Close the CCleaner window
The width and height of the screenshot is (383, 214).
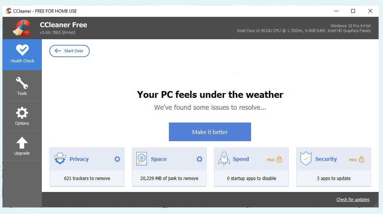pyautogui.click(x=370, y=11)
